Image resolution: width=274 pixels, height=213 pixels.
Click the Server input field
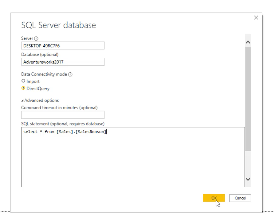point(63,45)
